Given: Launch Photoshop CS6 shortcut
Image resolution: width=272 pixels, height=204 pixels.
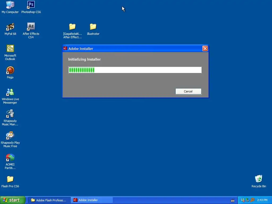Looking at the screenshot, I should (x=31, y=7).
